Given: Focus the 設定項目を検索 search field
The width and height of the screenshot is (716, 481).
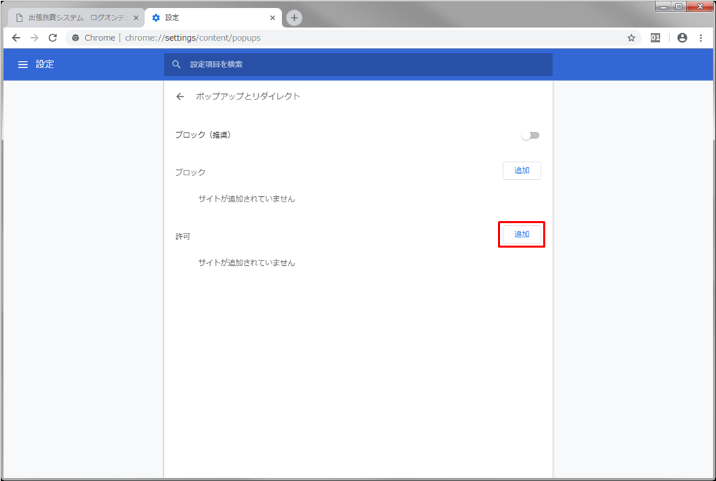Looking at the screenshot, I should (358, 64).
